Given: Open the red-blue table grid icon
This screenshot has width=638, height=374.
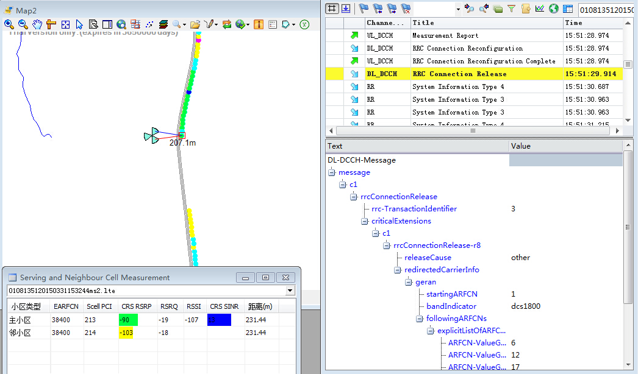Looking at the screenshot, I should point(135,24).
